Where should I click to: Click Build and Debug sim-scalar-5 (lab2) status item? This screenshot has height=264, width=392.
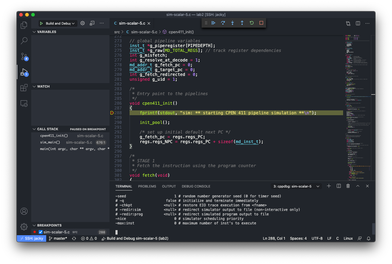tap(135, 238)
